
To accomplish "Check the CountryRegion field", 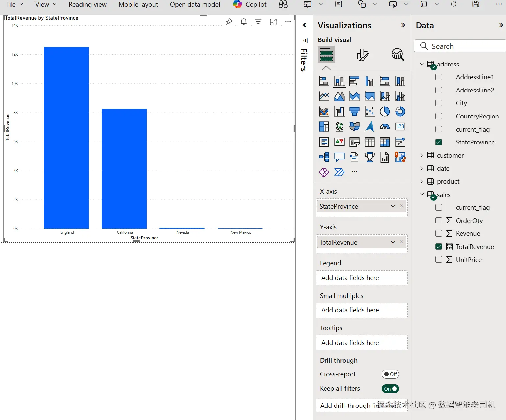I will tap(439, 116).
